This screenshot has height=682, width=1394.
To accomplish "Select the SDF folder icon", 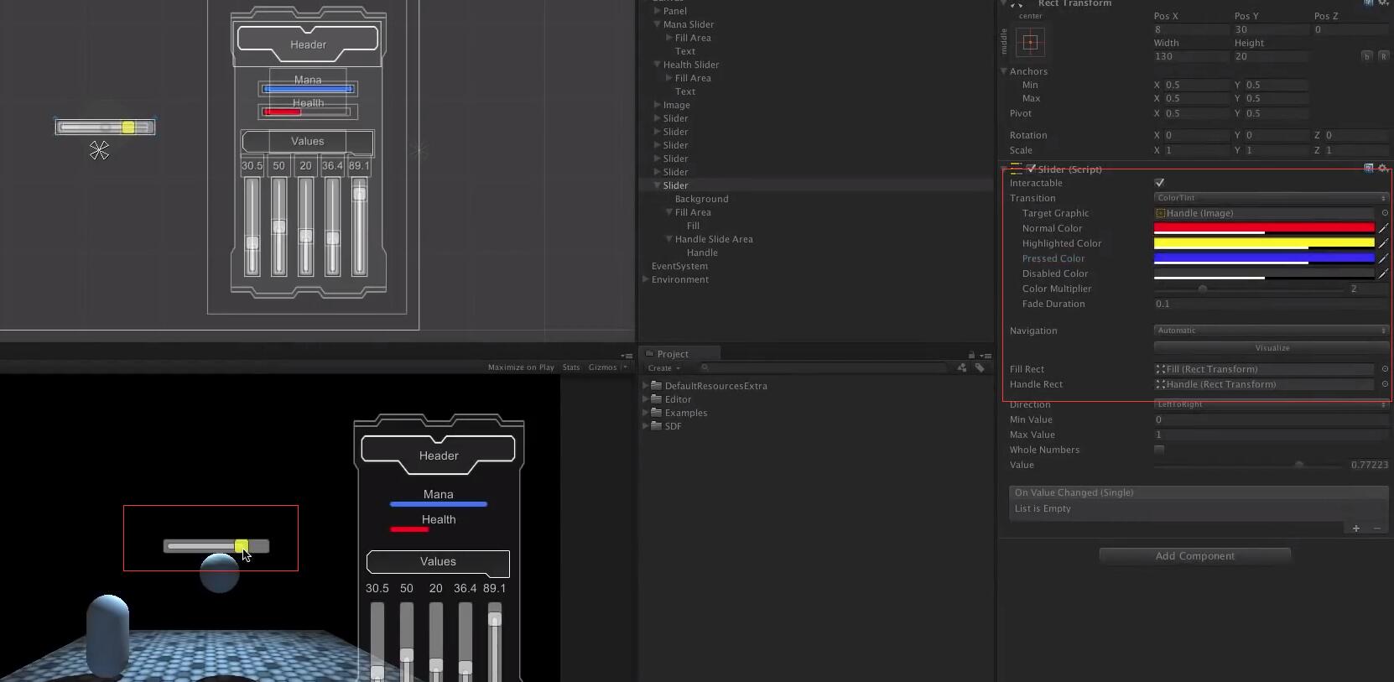I will click(x=657, y=426).
